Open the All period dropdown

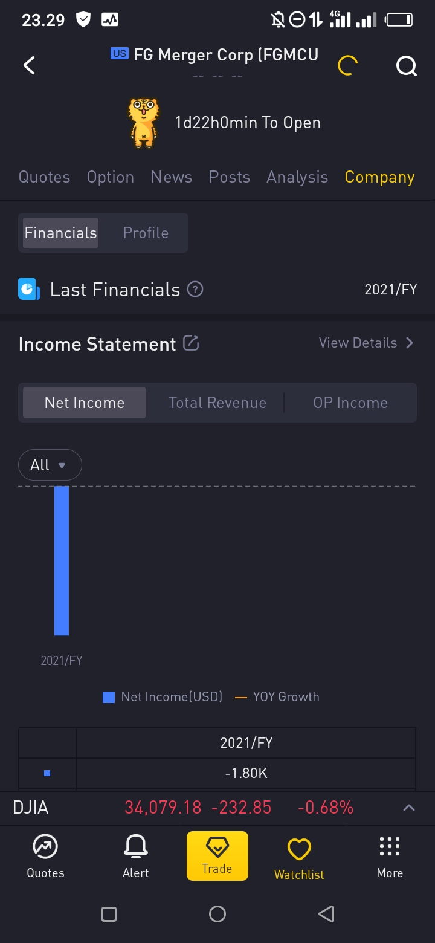[50, 465]
